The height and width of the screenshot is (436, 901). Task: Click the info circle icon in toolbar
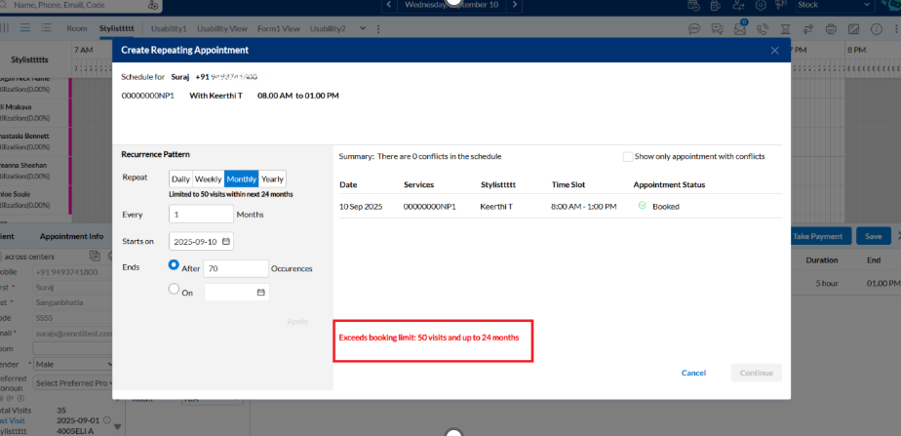tap(879, 29)
